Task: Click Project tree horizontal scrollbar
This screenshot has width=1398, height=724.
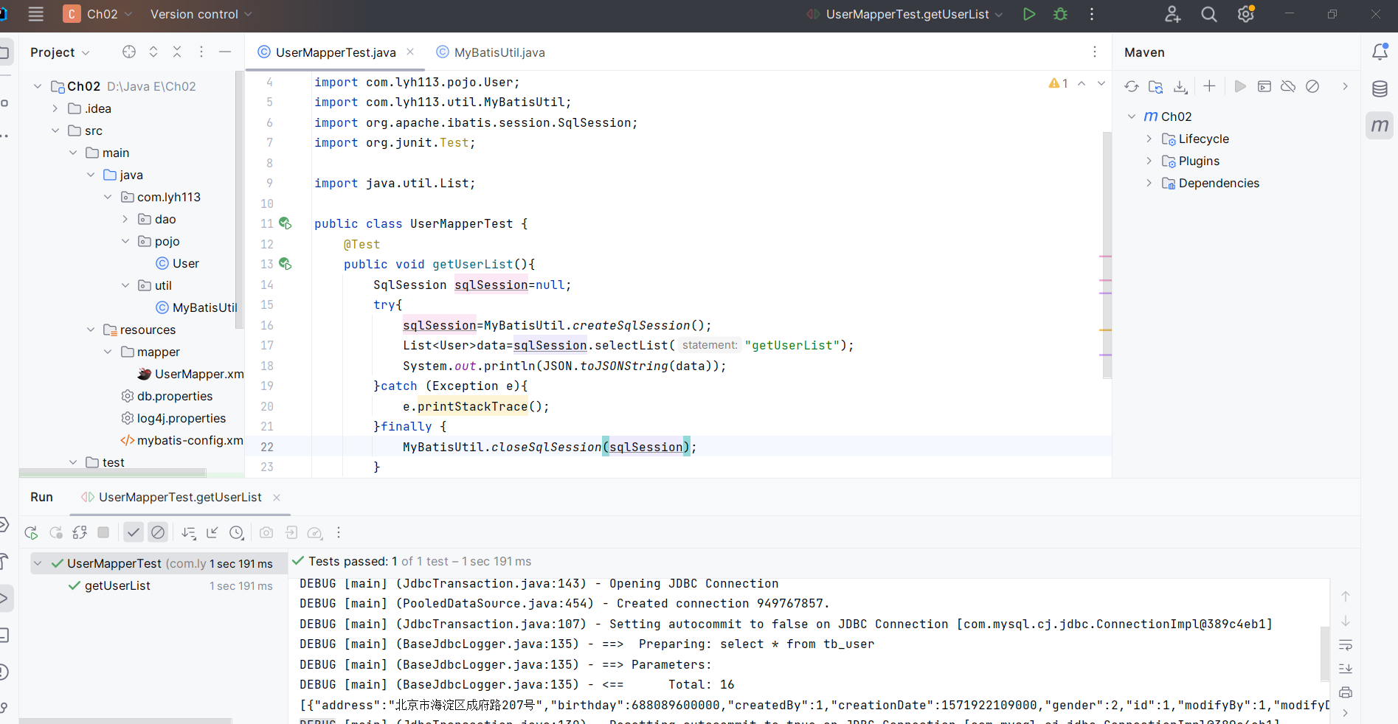Action: click(x=113, y=473)
